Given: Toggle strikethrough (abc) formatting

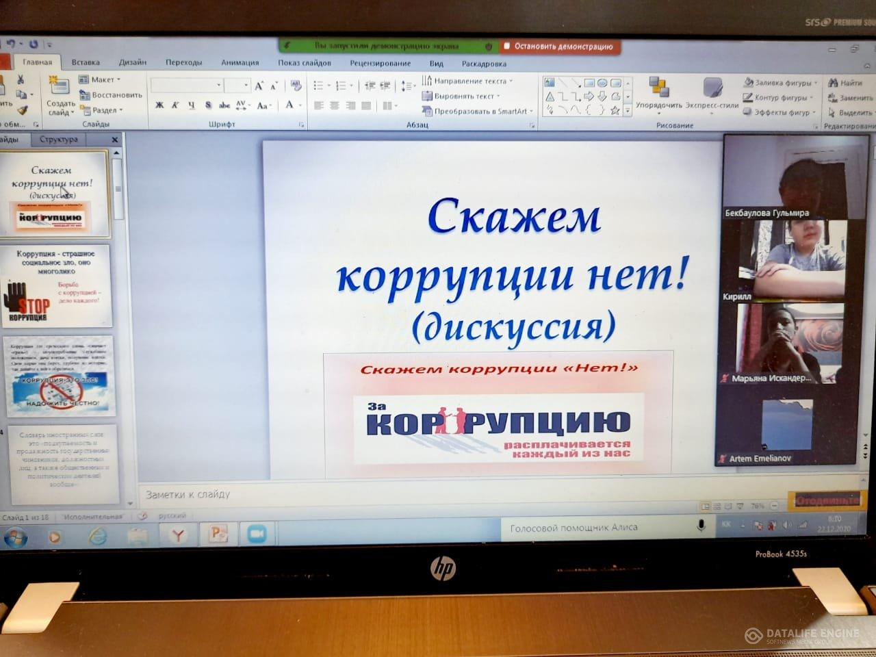Looking at the screenshot, I should pos(224,105).
